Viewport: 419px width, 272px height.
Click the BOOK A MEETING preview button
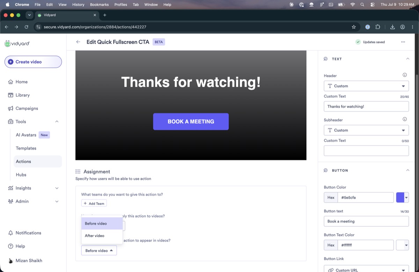(191, 122)
